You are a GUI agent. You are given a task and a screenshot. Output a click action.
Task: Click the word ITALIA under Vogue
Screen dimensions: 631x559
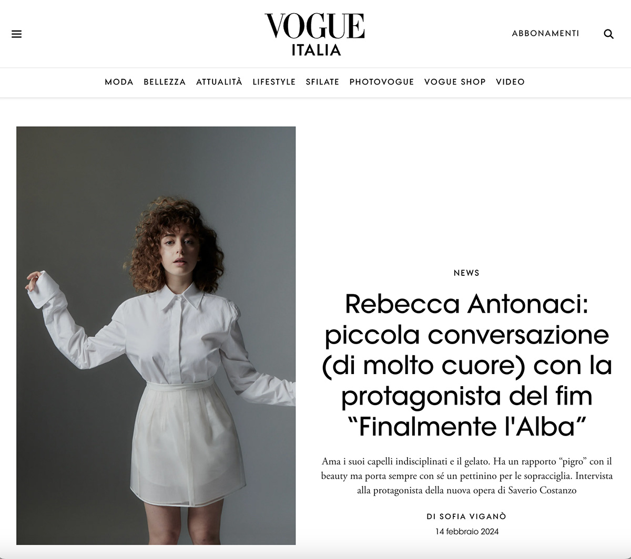(316, 50)
